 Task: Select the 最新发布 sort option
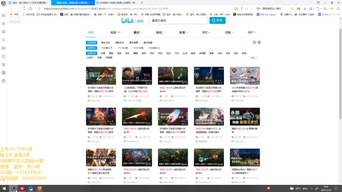(120, 43)
